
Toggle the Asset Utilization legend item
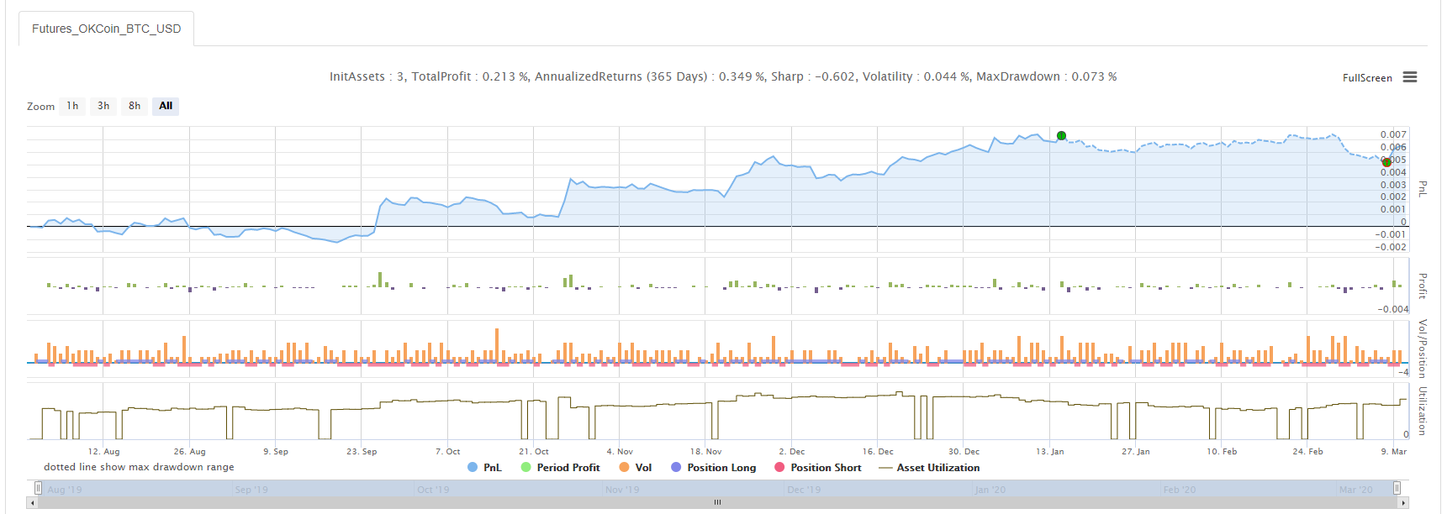(x=929, y=468)
